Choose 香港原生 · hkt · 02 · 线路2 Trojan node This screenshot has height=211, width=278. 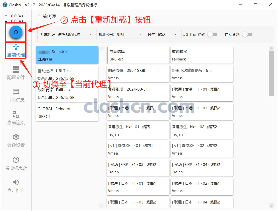[202, 130]
